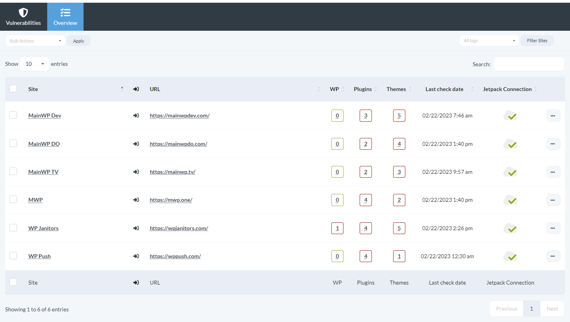Select the Overview tab
Viewport: 570px width, 322px height.
click(x=65, y=17)
